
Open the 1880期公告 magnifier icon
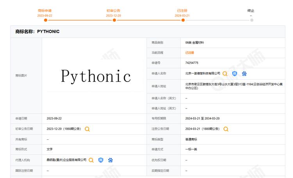point(226,129)
